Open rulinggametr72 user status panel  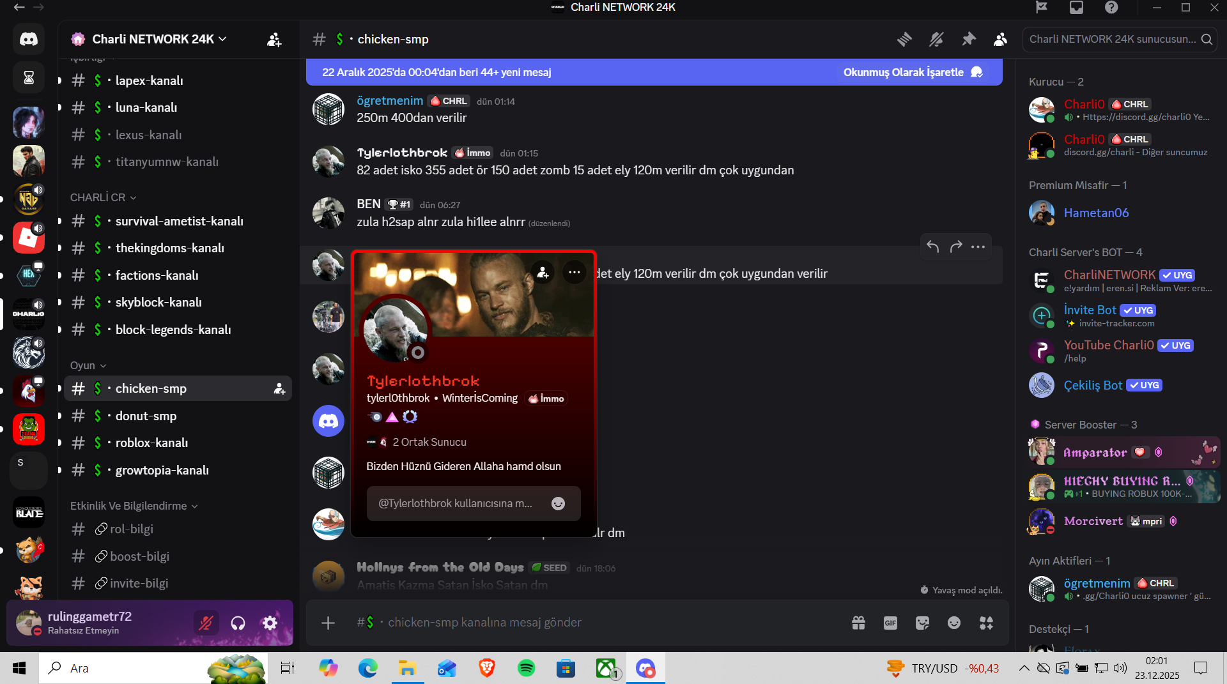click(99, 623)
